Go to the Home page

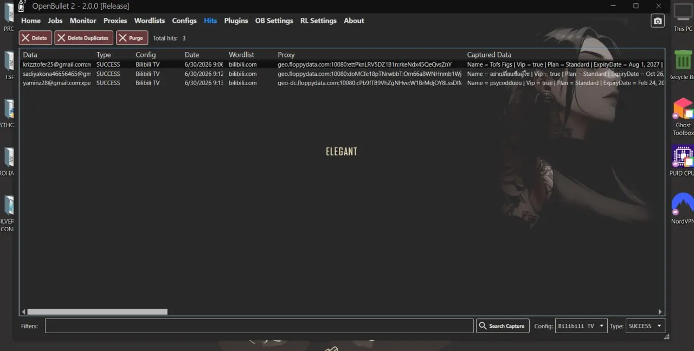pos(31,21)
